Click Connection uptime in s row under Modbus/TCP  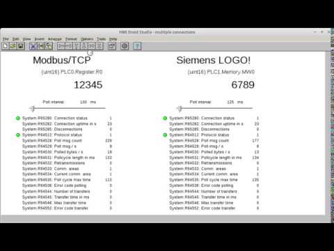tap(67, 123)
